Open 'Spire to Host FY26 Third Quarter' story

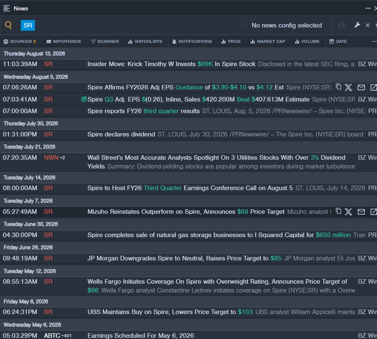point(190,188)
